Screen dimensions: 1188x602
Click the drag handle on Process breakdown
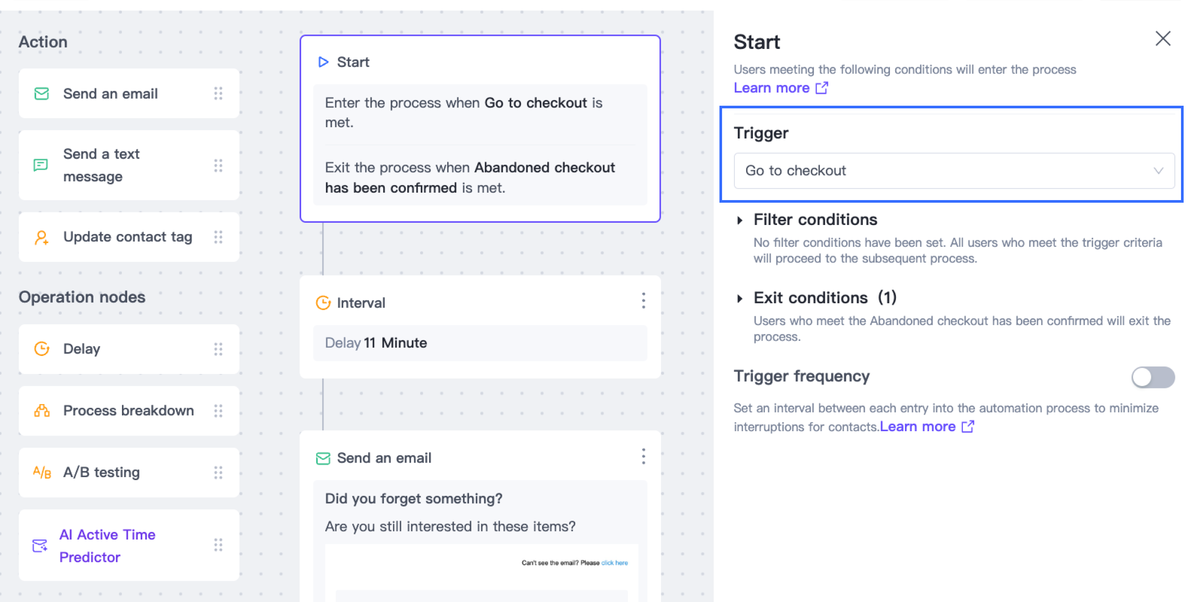coord(218,410)
